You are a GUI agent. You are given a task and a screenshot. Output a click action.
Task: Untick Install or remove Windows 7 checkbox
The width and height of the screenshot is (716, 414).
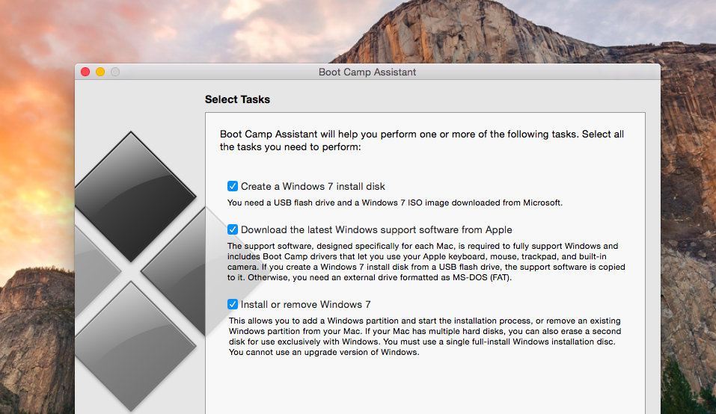coord(233,304)
